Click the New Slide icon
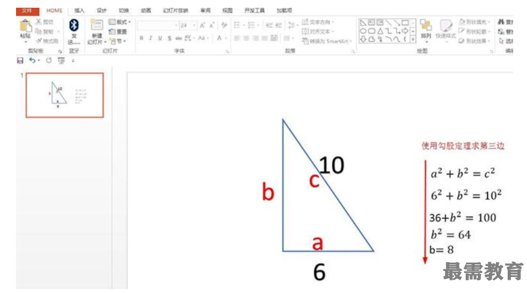Viewport: 527px width, 293px height. 97,25
